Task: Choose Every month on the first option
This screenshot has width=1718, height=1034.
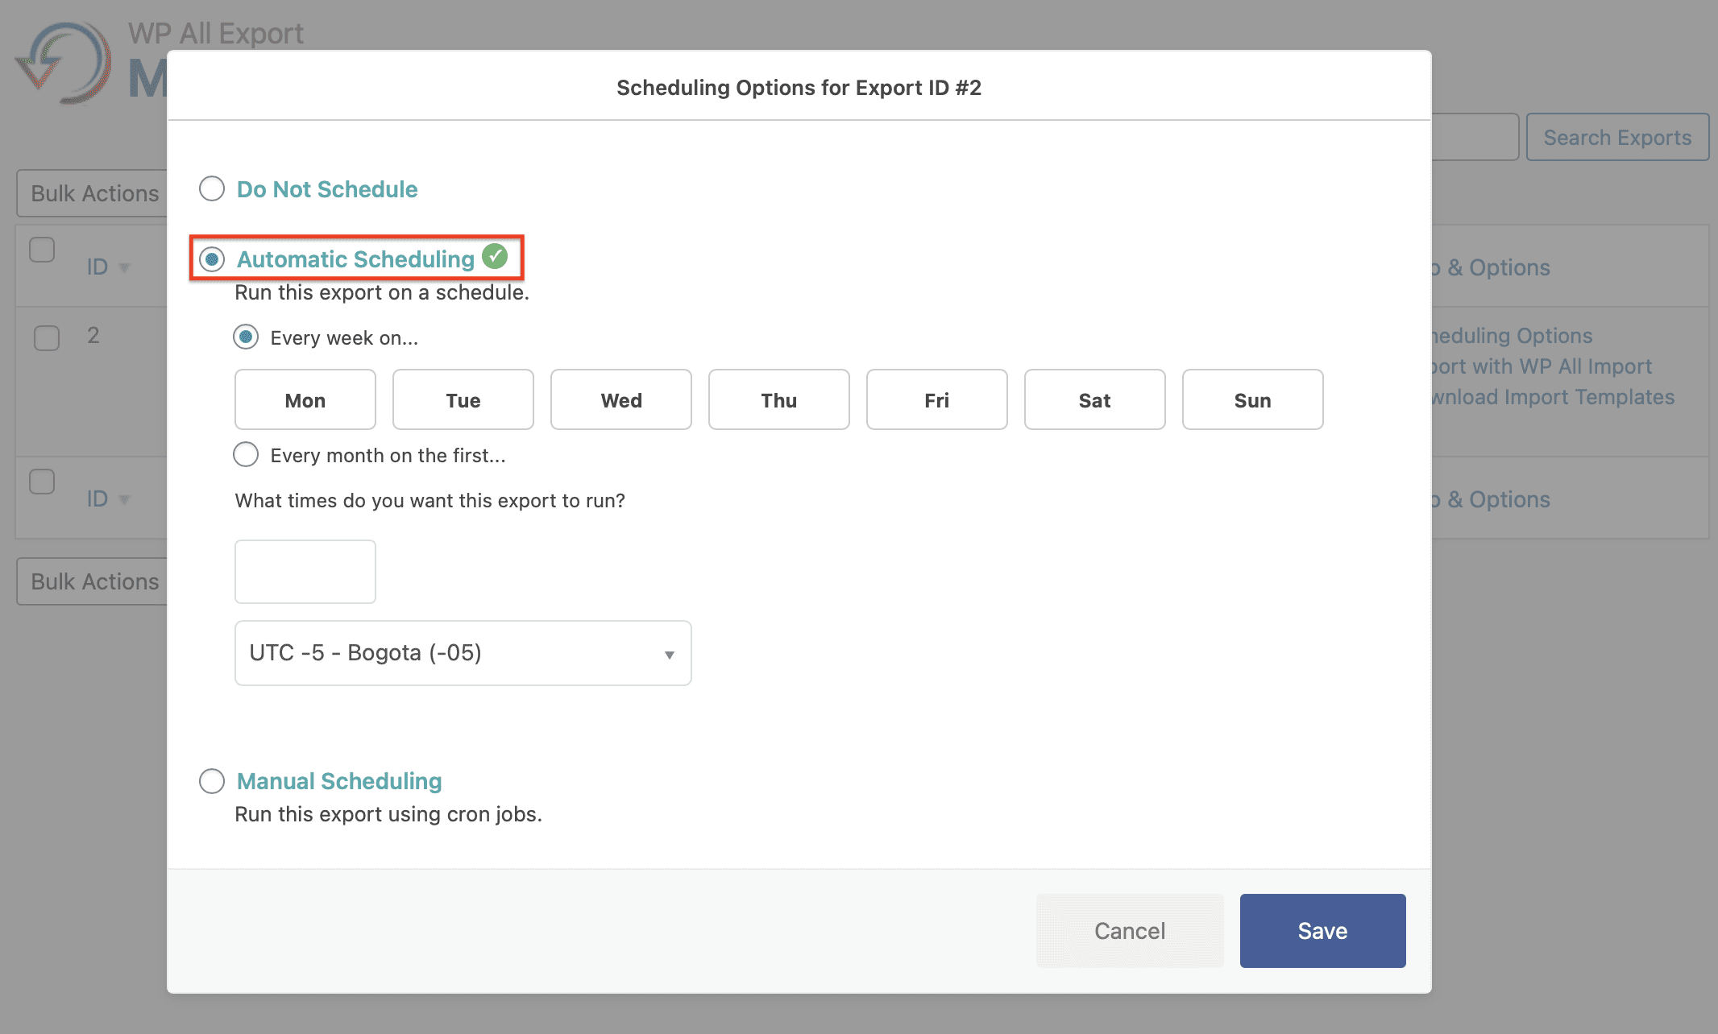Action: coord(245,454)
